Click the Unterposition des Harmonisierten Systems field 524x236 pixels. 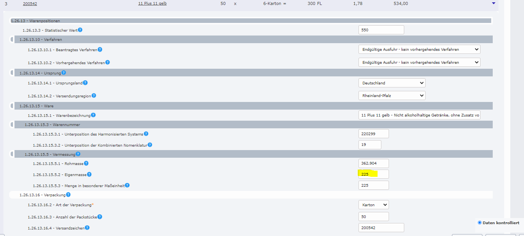373,134
